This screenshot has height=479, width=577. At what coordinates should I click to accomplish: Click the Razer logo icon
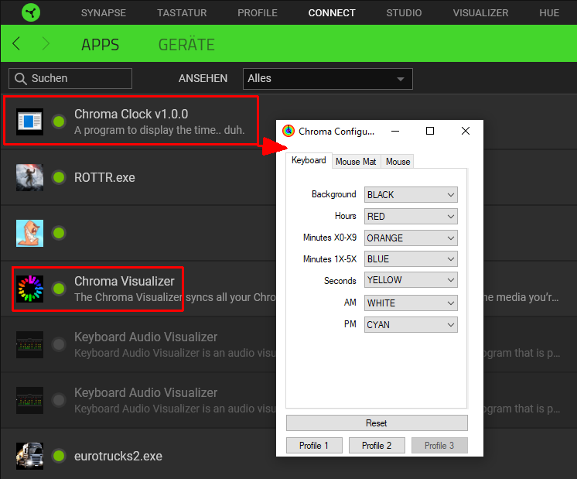click(29, 13)
